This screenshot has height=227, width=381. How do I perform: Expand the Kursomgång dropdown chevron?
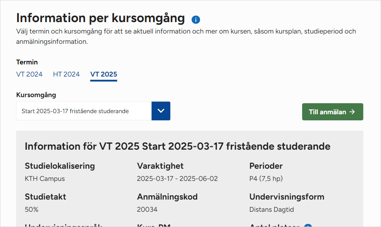[161, 111]
